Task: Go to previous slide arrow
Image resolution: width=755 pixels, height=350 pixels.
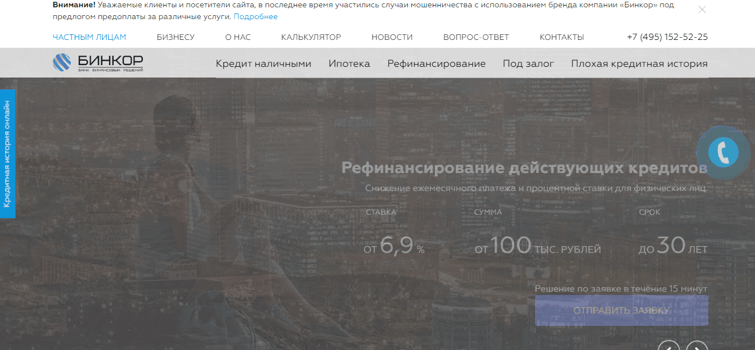Action: pyautogui.click(x=669, y=347)
